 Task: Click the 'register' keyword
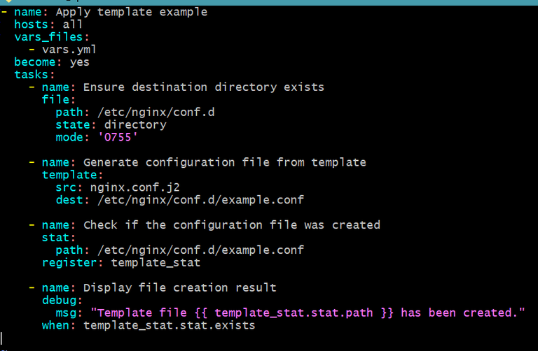(66, 263)
